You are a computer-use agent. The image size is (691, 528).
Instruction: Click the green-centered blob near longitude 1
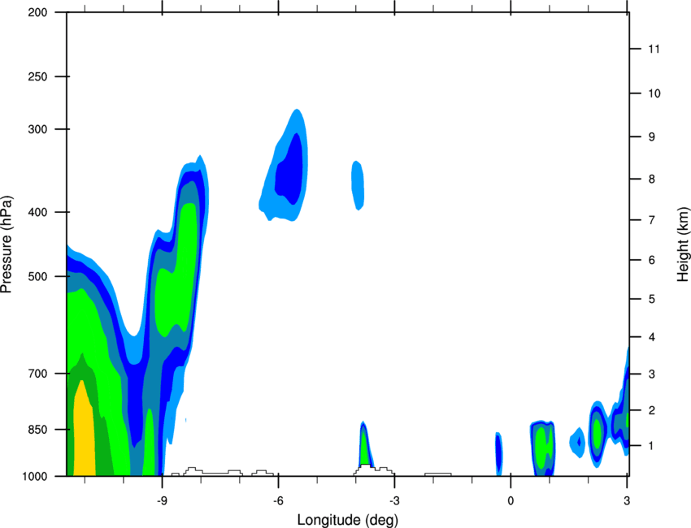542,448
